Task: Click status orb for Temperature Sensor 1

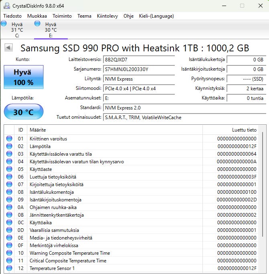Action: (x=9, y=268)
